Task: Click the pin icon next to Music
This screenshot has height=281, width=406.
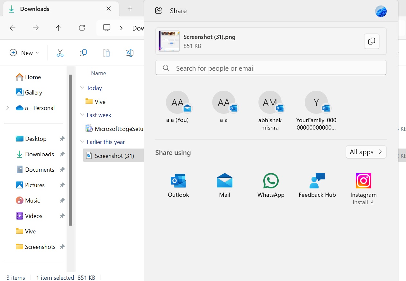Action: (x=62, y=201)
